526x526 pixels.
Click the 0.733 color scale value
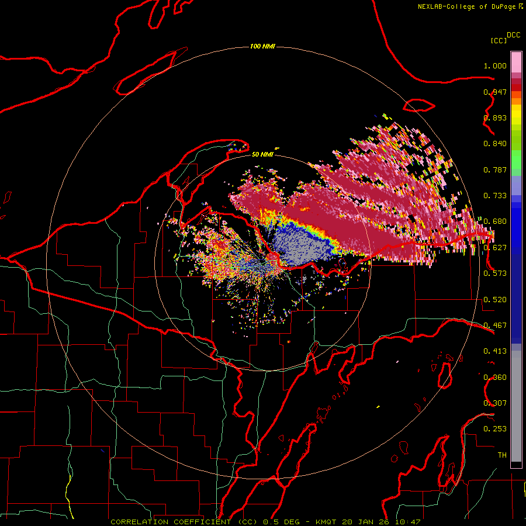[x=495, y=196]
